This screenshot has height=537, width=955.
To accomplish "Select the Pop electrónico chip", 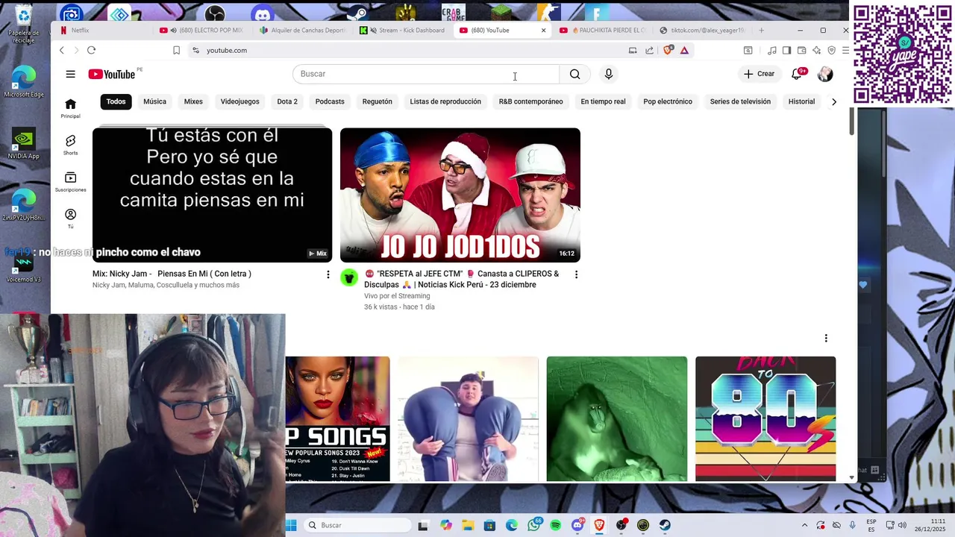I will pos(668,101).
